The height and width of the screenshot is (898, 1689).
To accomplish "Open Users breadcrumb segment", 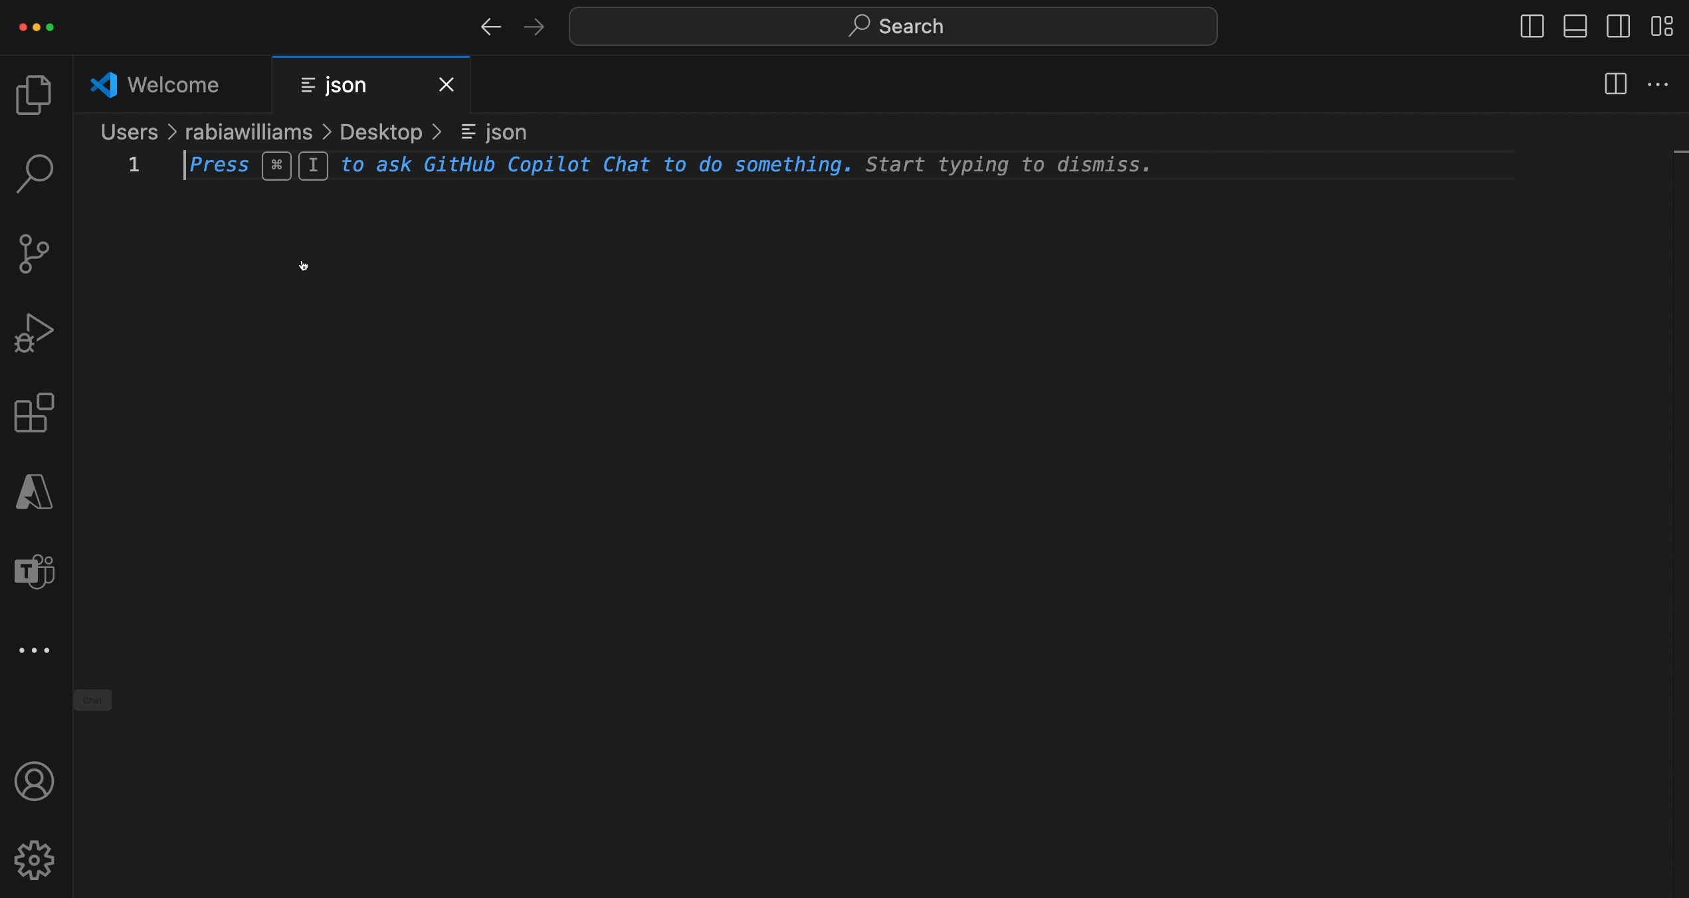I will (x=130, y=132).
